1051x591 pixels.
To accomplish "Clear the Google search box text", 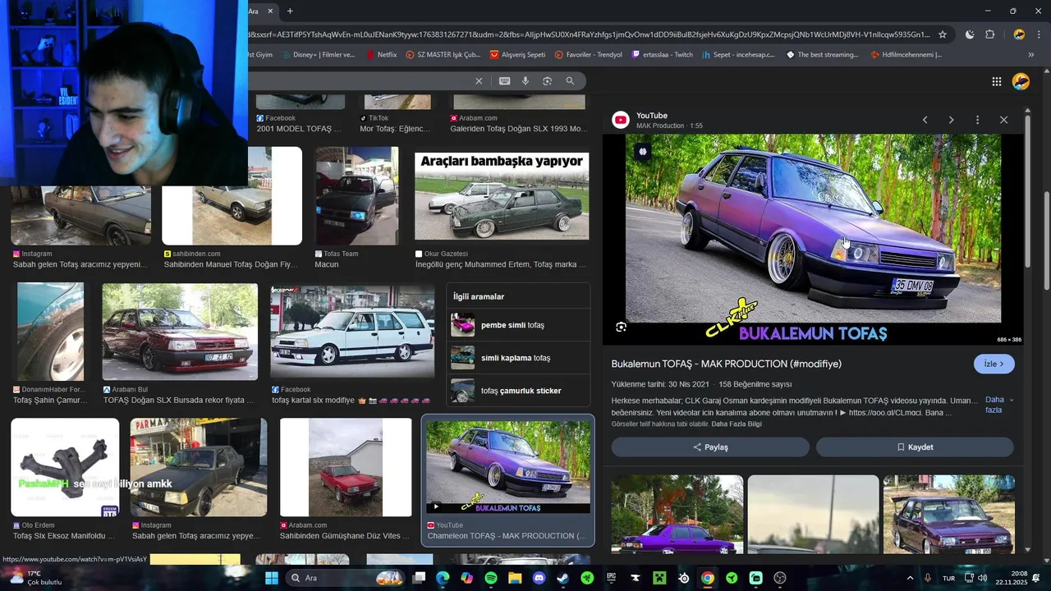I will coord(479,81).
